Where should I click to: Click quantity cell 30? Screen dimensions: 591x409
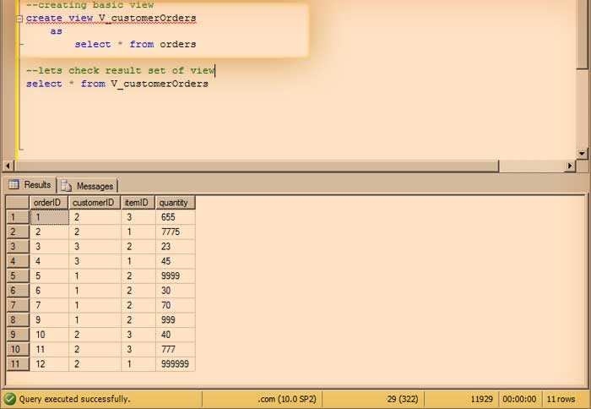(x=176, y=291)
